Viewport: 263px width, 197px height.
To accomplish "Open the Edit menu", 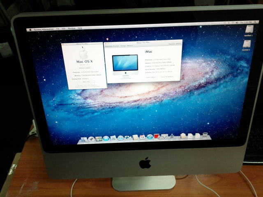I will click(x=64, y=29).
